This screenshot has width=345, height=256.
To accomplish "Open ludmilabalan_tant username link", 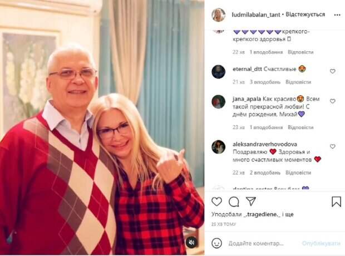I will tap(256, 15).
